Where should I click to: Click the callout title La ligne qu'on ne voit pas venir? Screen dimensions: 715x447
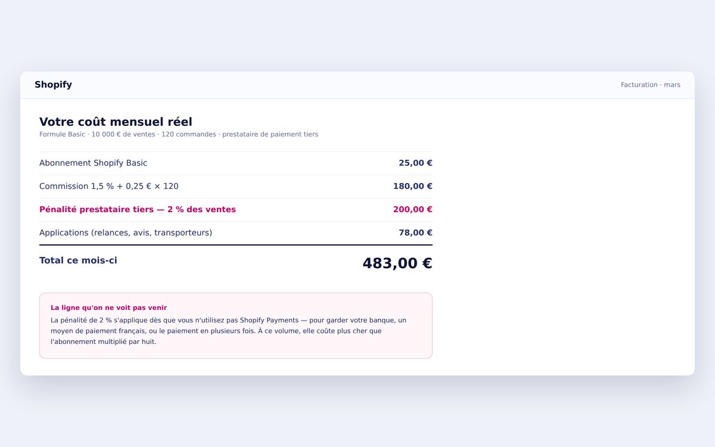click(x=108, y=308)
